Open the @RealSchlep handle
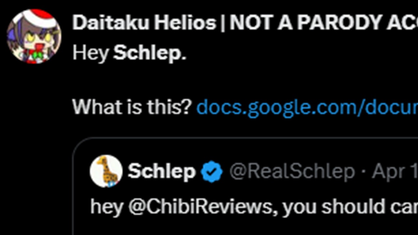Viewport: 418px width, 235px height. tap(292, 171)
